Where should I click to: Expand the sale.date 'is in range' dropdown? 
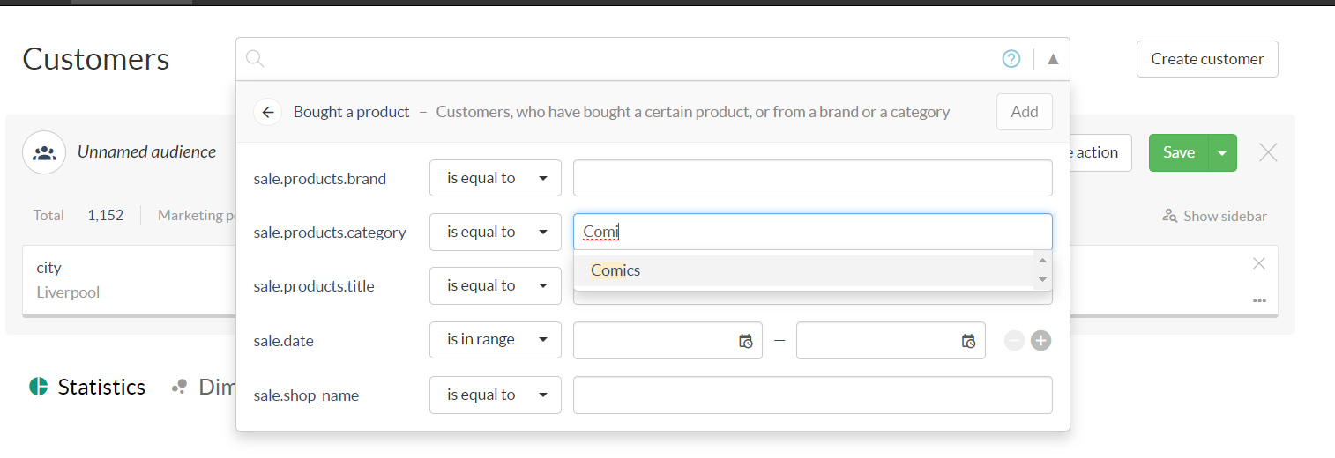coord(495,340)
